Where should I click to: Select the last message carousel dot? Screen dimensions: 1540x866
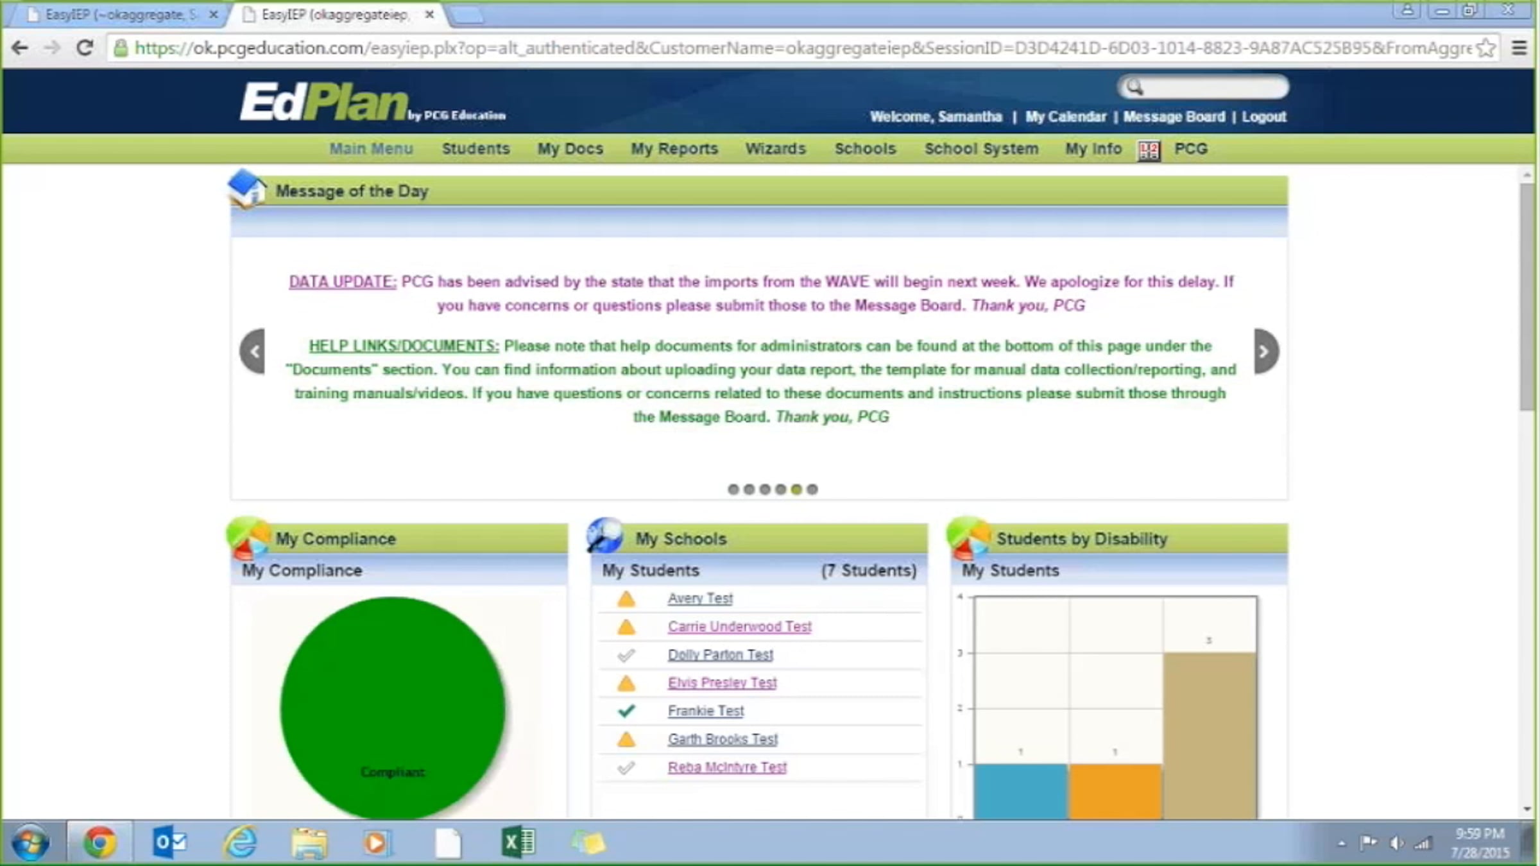[x=812, y=489]
